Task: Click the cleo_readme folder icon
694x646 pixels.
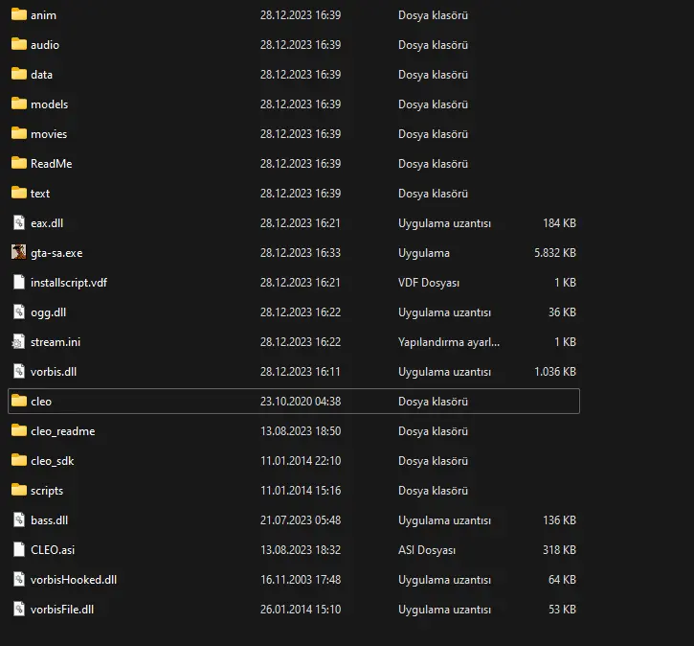Action: click(18, 430)
